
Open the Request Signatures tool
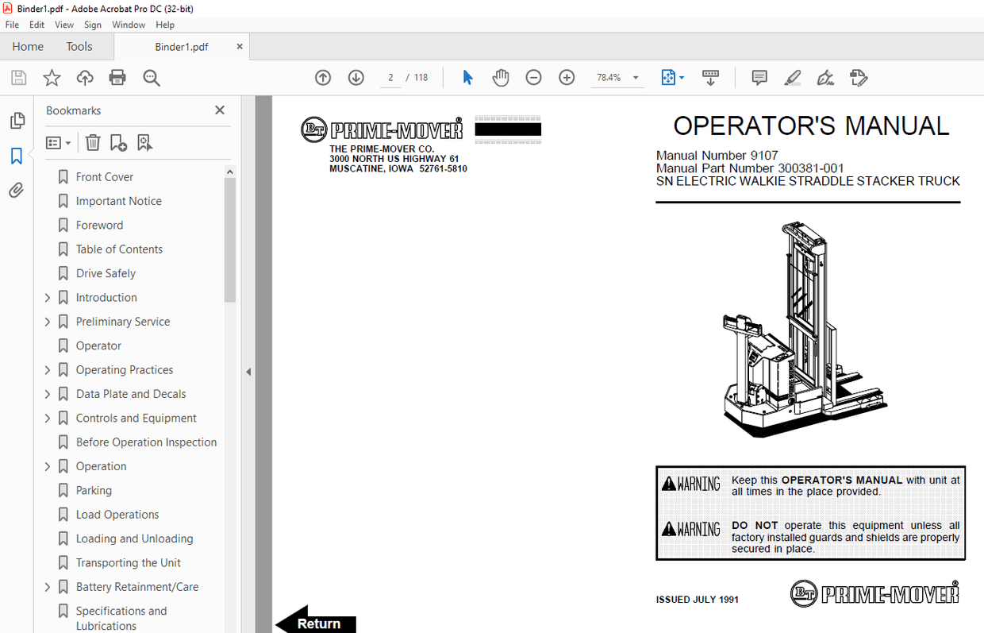[x=859, y=77]
